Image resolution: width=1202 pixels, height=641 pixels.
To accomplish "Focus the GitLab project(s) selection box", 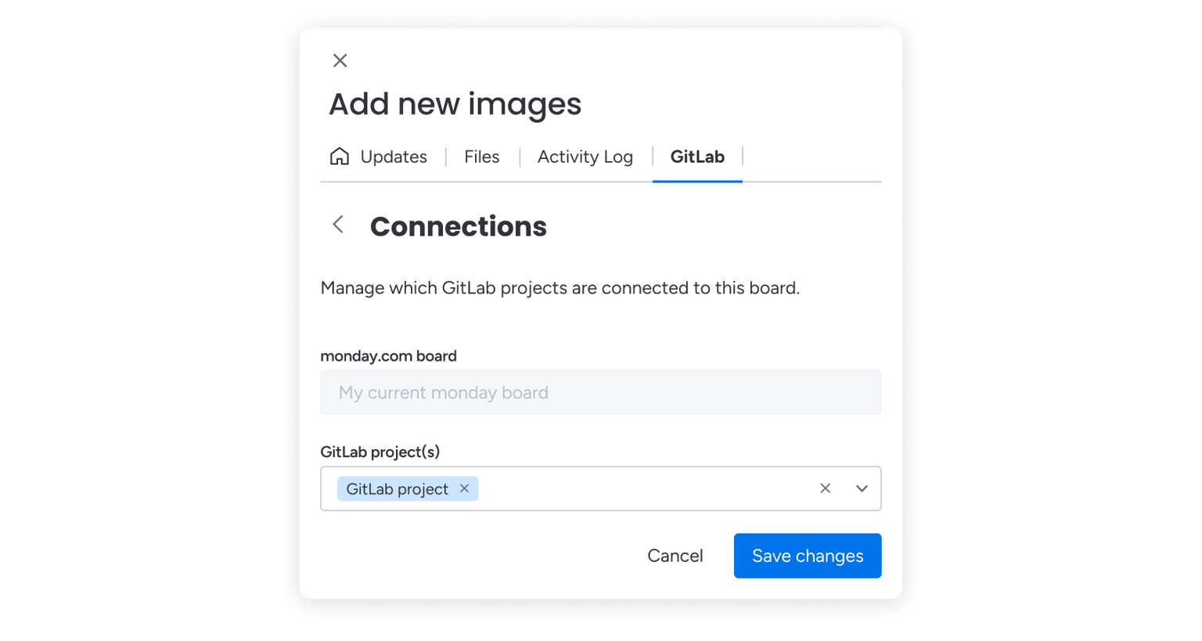I will tap(642, 488).
